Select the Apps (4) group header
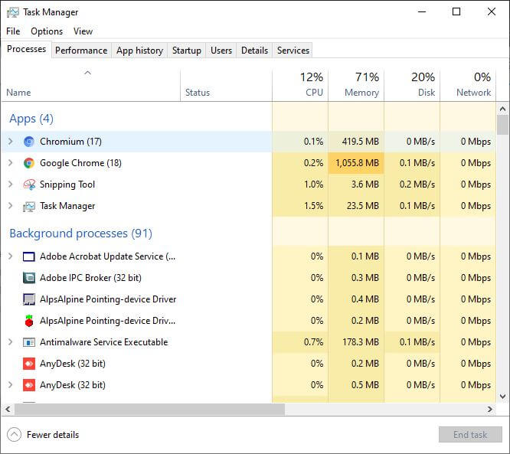Image resolution: width=510 pixels, height=454 pixels. 31,119
